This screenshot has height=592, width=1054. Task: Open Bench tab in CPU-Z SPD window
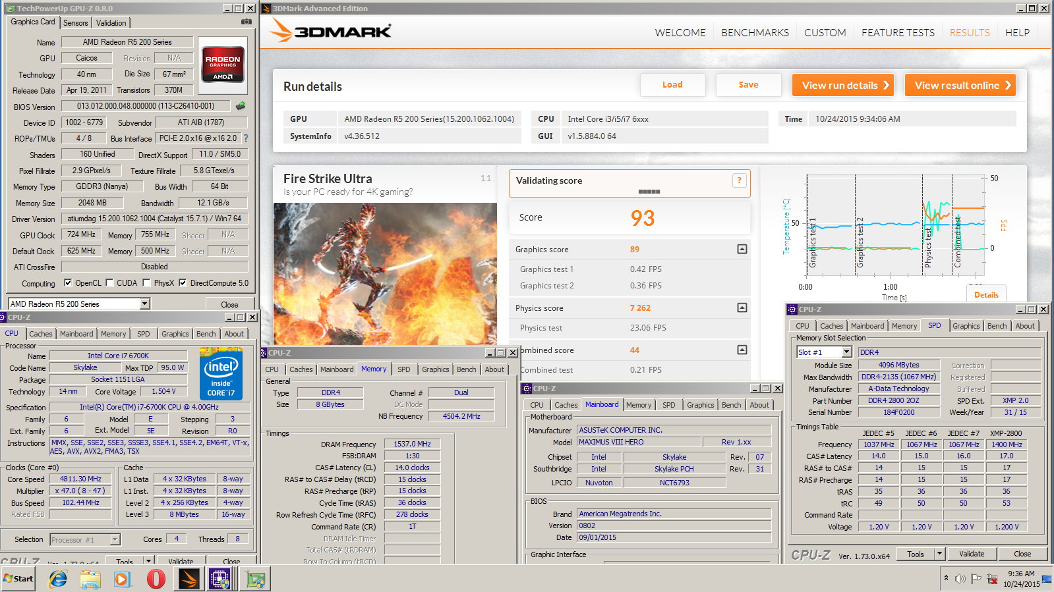(x=997, y=326)
